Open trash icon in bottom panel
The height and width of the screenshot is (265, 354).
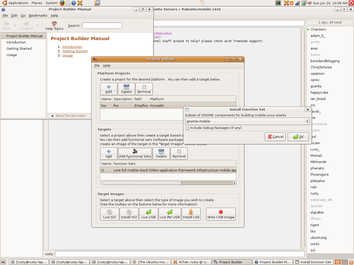click(351, 262)
